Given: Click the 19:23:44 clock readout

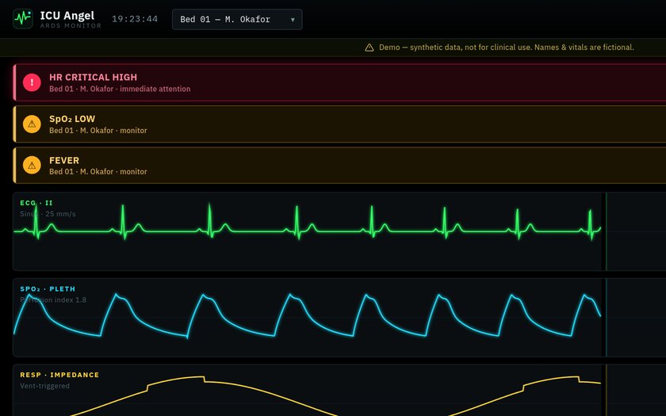Looking at the screenshot, I should [x=135, y=19].
